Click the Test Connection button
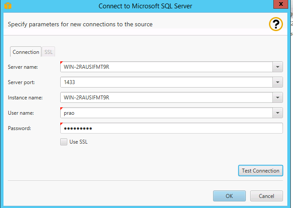The width and height of the screenshot is (293, 208). 261,171
